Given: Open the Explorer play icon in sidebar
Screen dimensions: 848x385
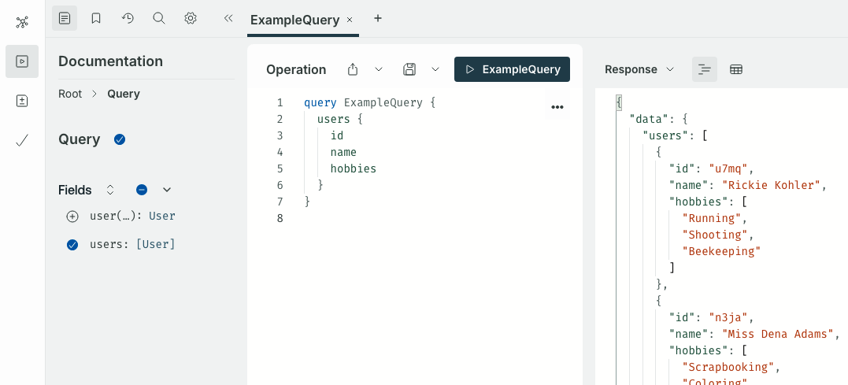Looking at the screenshot, I should click(21, 61).
